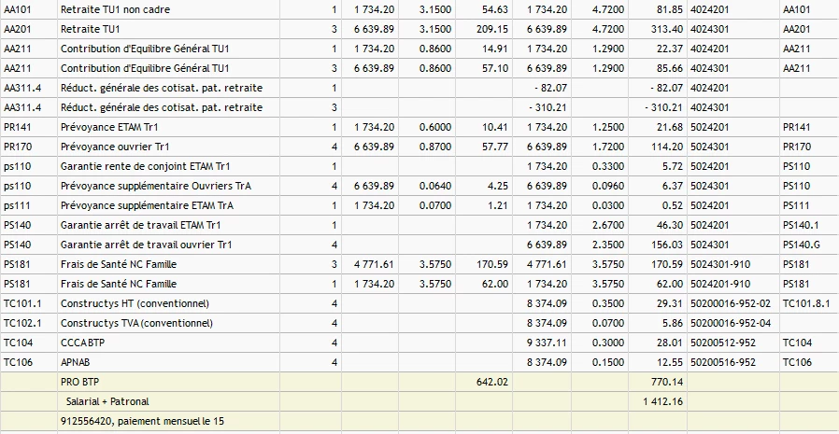Screen dimensions: 839x434
Task: Click account number 50200512-952
Action: 723,343
